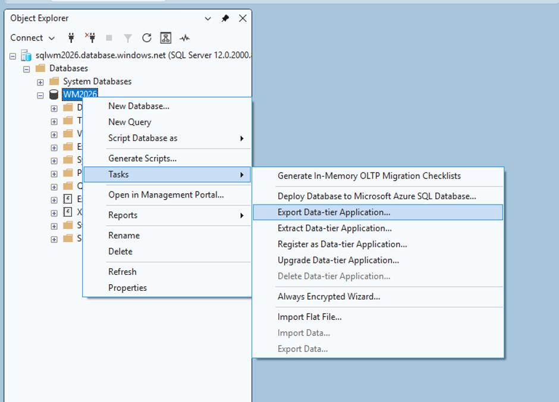Choose Properties in the context menu
Screen dimensions: 559x402
click(167, 288)
